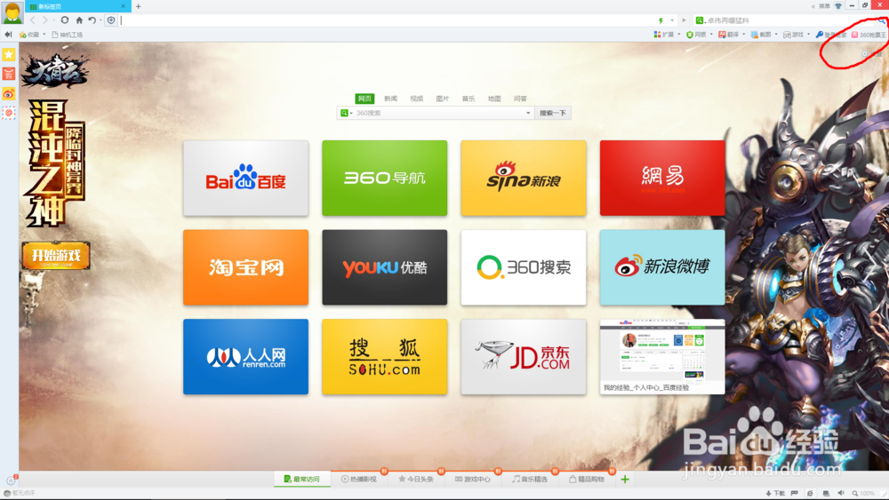
Task: Expand the 网银 dropdown arrow
Action: point(711,35)
